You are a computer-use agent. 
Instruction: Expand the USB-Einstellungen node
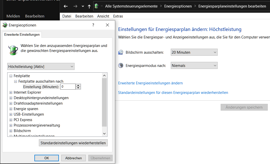click(11, 114)
